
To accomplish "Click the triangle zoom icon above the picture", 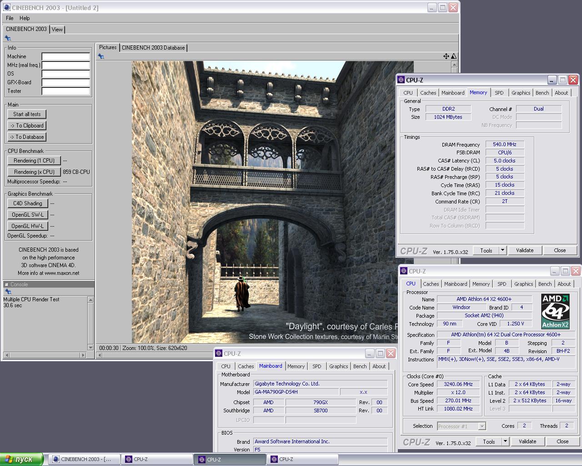I will pyautogui.click(x=453, y=56).
